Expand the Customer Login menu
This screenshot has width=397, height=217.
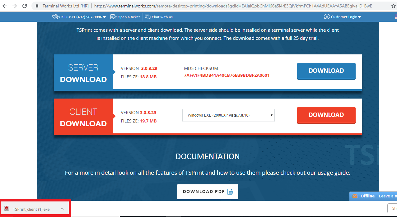342,17
